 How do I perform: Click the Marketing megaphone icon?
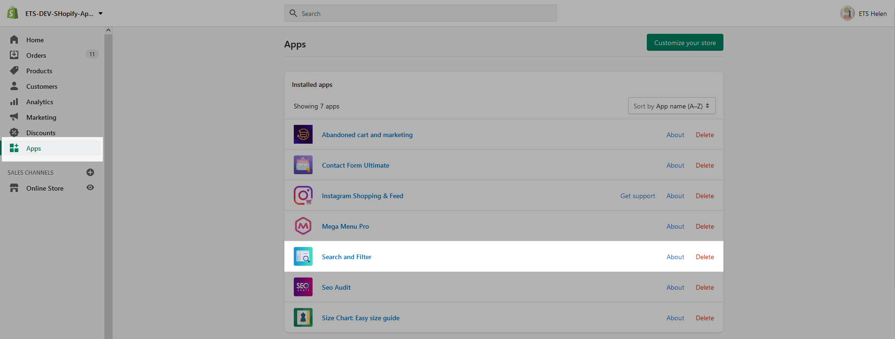tap(14, 117)
